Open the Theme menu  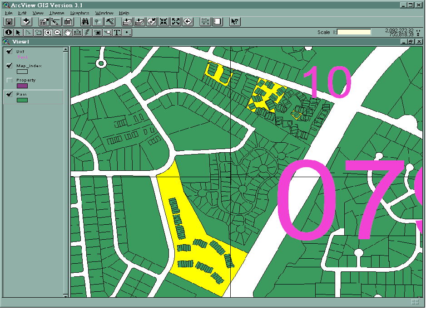tap(57, 13)
